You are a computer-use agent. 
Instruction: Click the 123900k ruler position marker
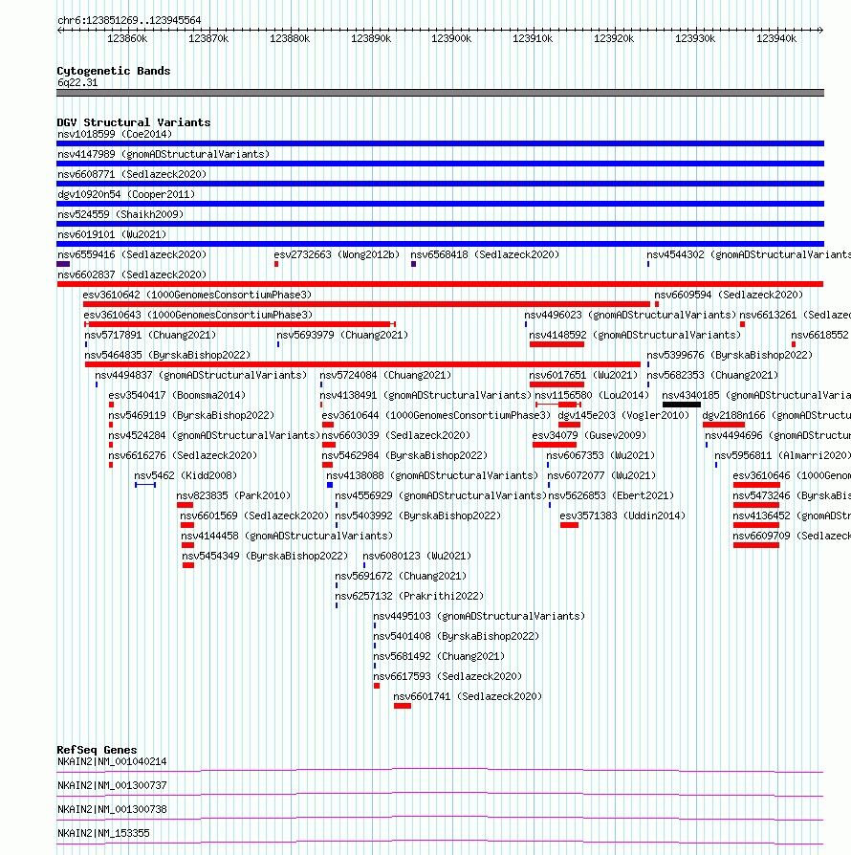pos(451,38)
